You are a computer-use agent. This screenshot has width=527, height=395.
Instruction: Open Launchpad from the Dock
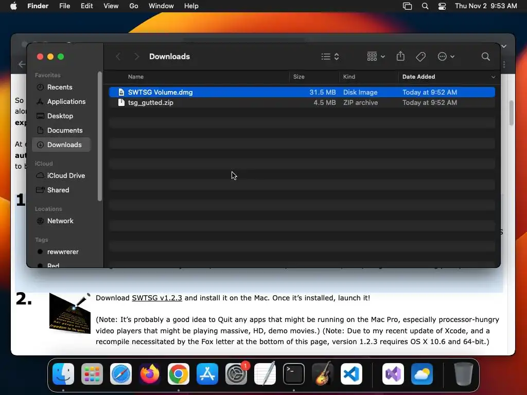click(x=92, y=374)
